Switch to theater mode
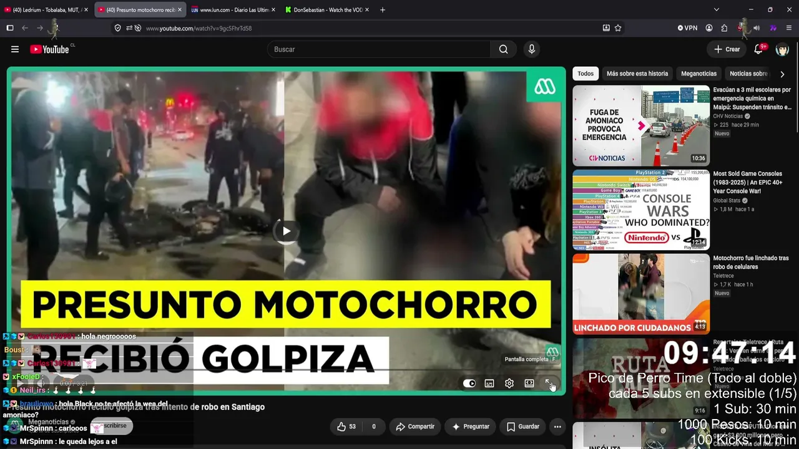This screenshot has width=799, height=449. pyautogui.click(x=529, y=384)
